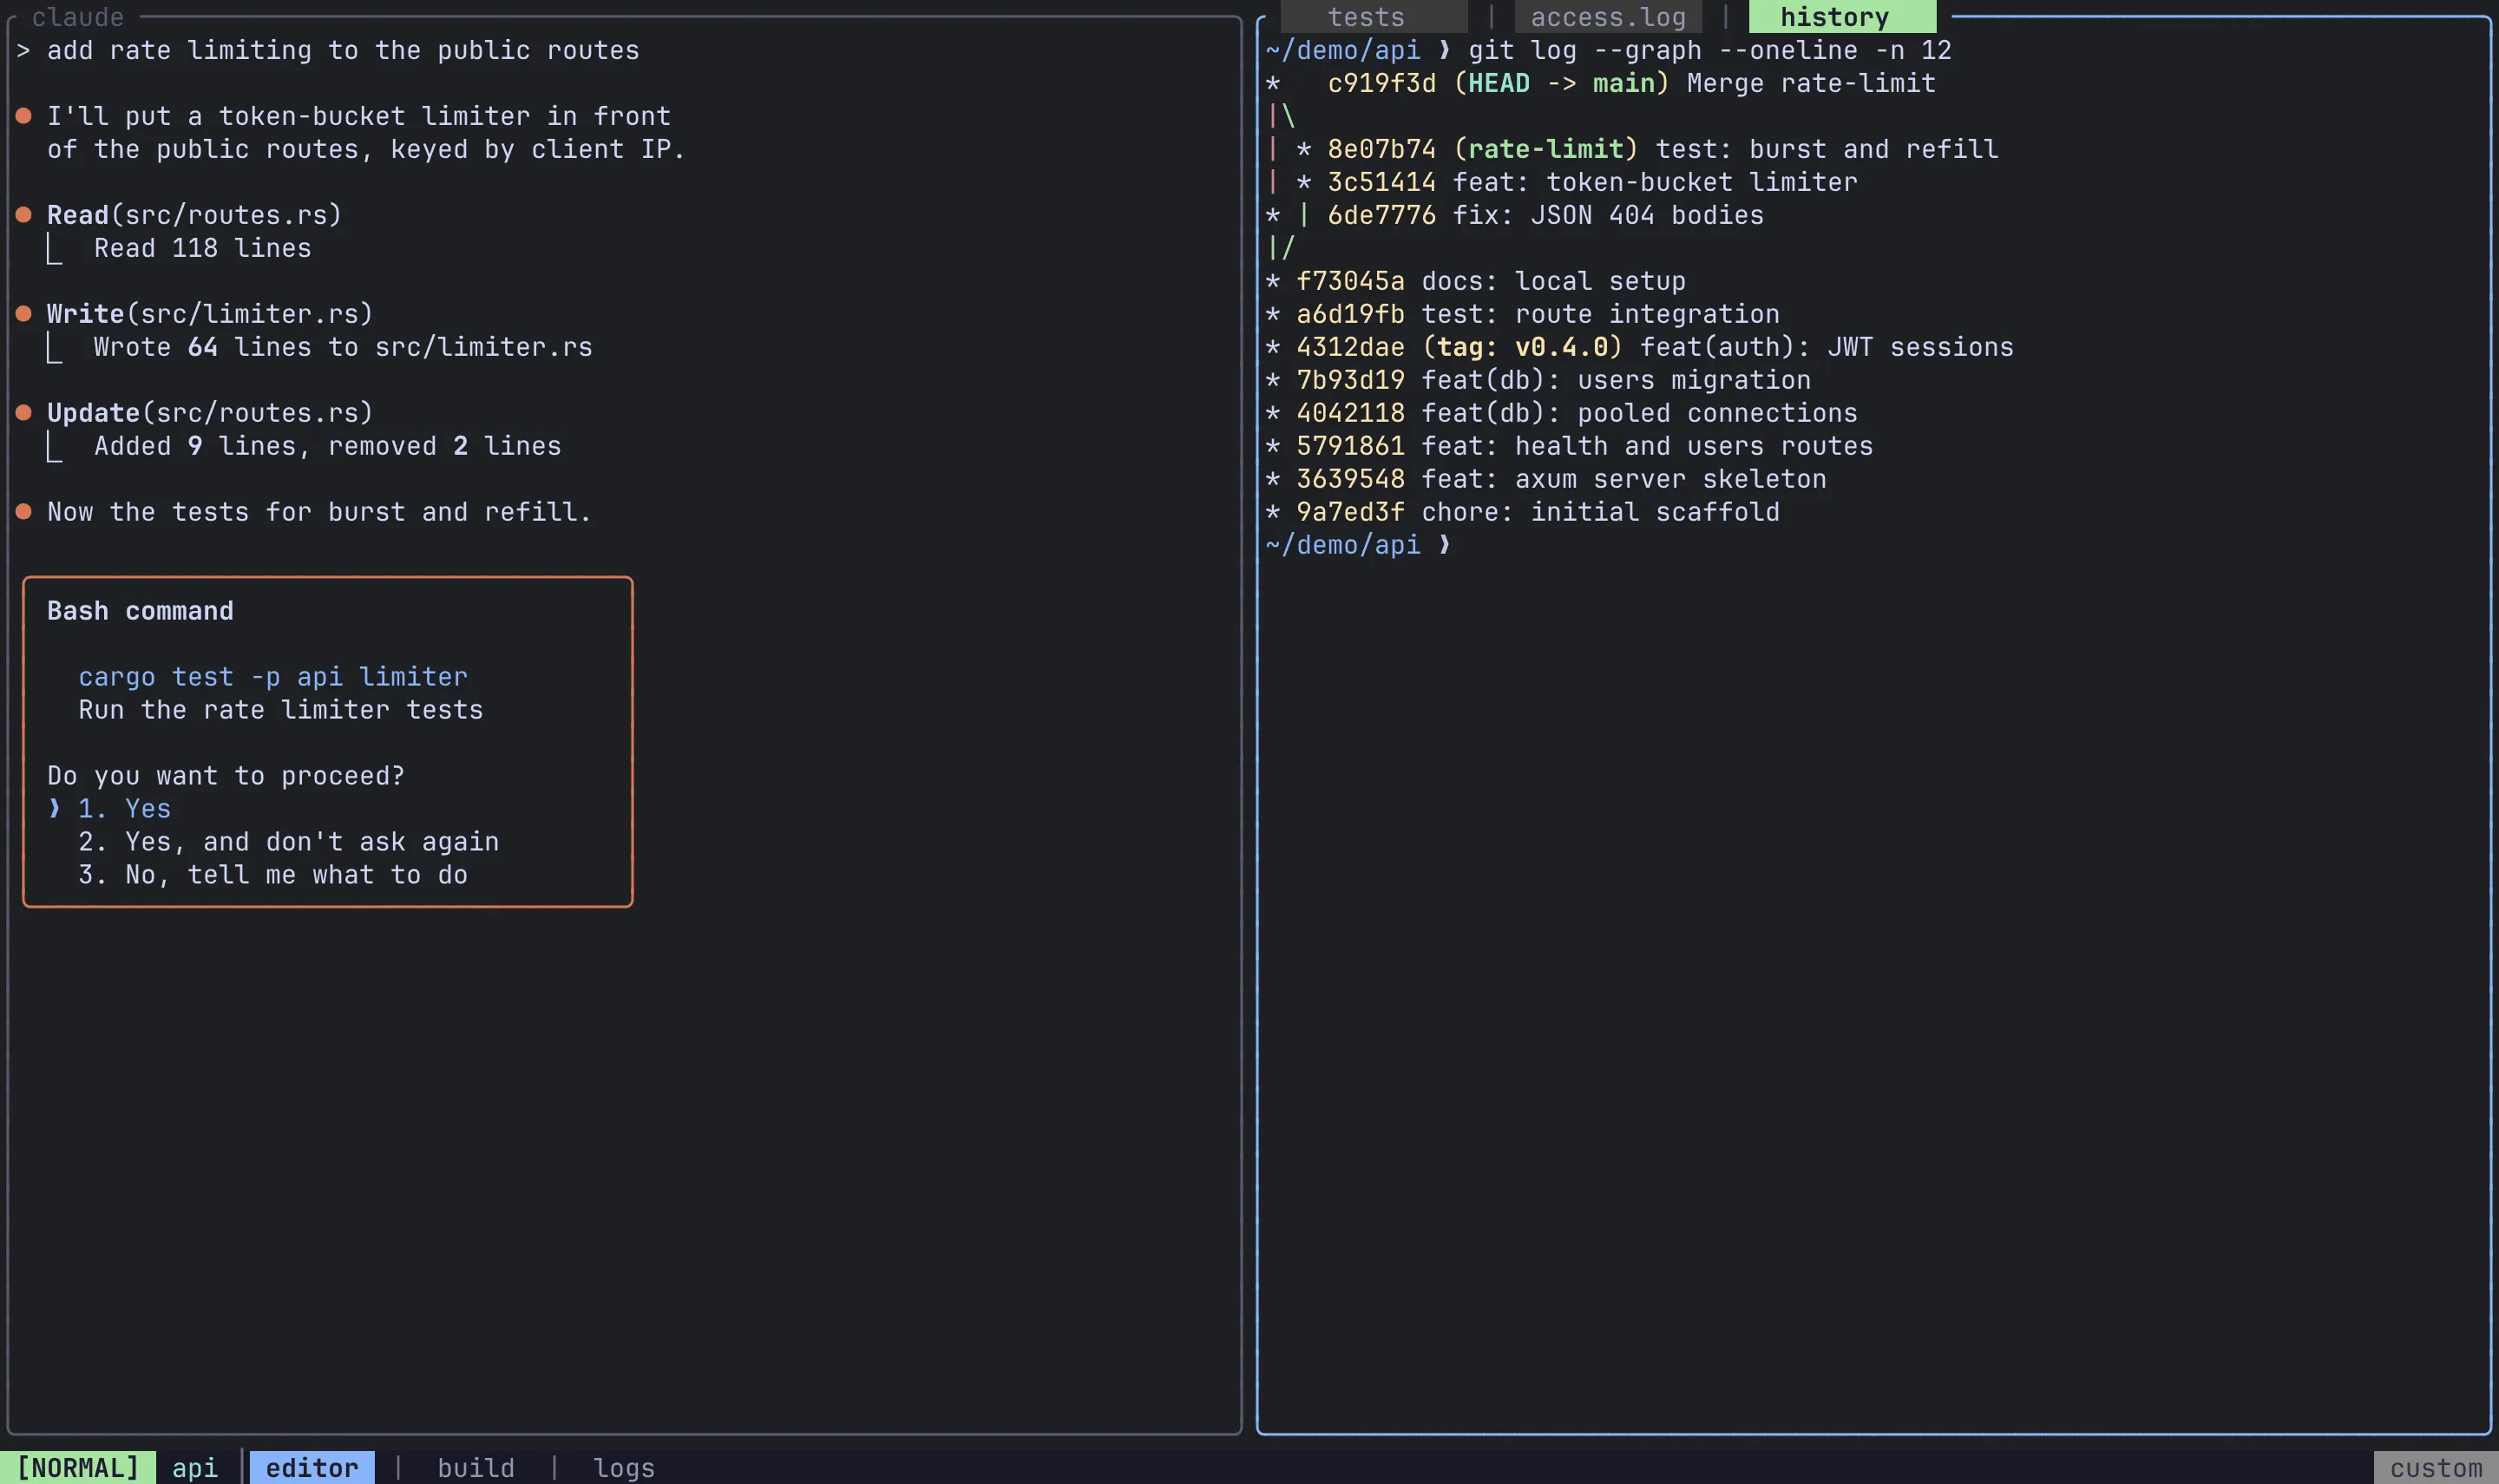Screen dimensions: 2499x1484
Task: Focus the empty shell prompt at ~/demo/api
Action: [x=1357, y=544]
